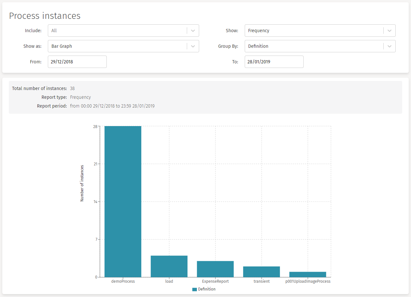411x297 pixels.
Task: Click the To date field showing 28/01/2019
Action: [274, 61]
